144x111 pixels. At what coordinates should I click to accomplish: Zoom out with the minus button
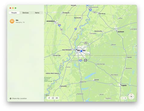tap(122, 98)
